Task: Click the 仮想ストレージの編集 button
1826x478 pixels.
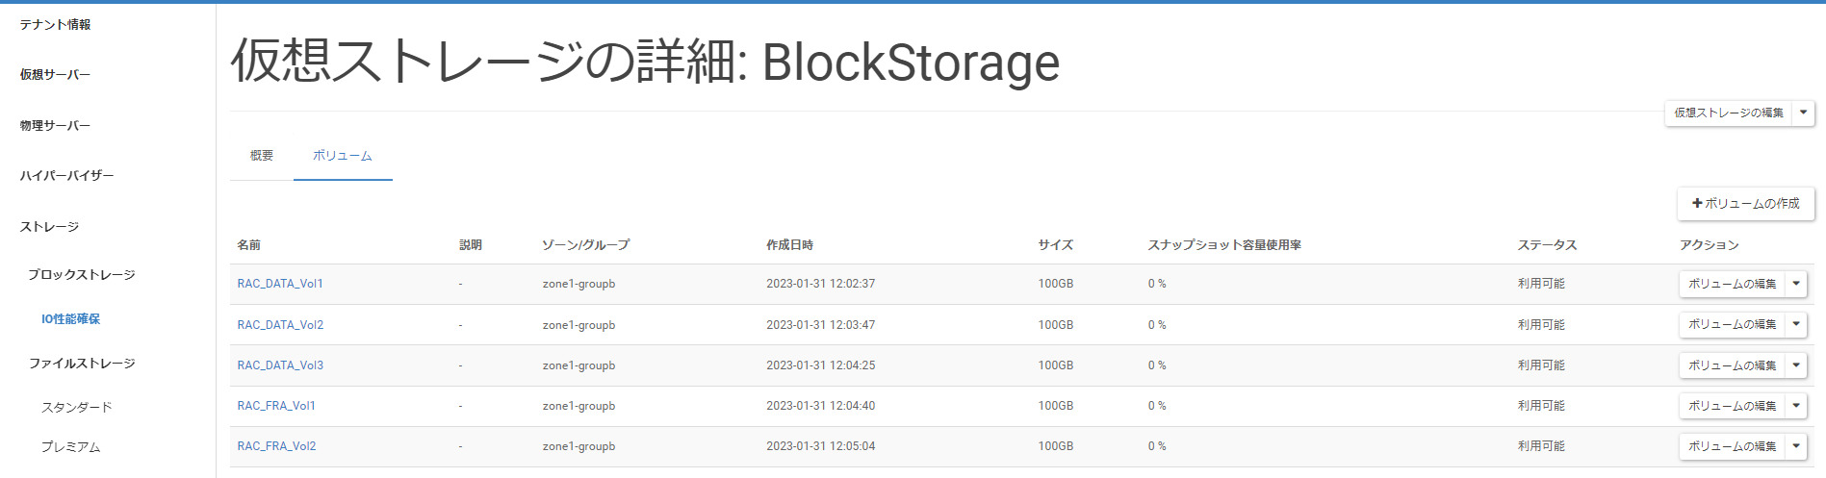Action: [1728, 113]
